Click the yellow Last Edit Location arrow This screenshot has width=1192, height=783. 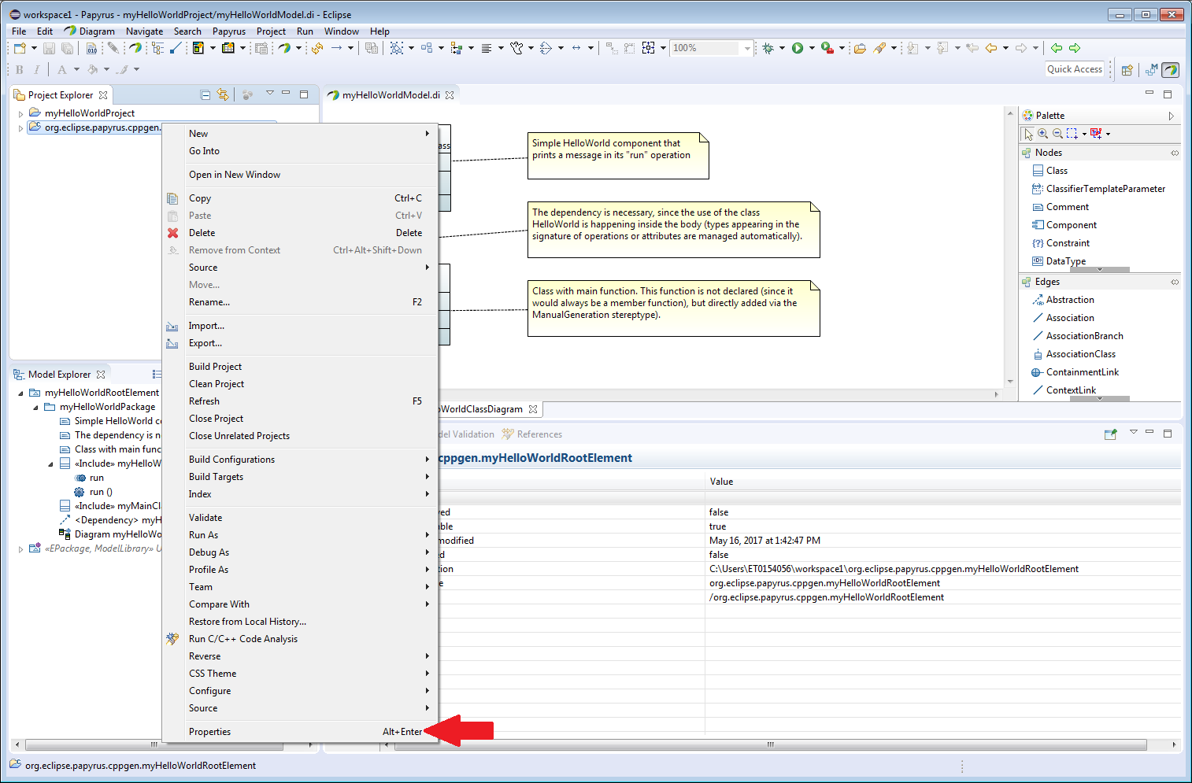coord(991,48)
